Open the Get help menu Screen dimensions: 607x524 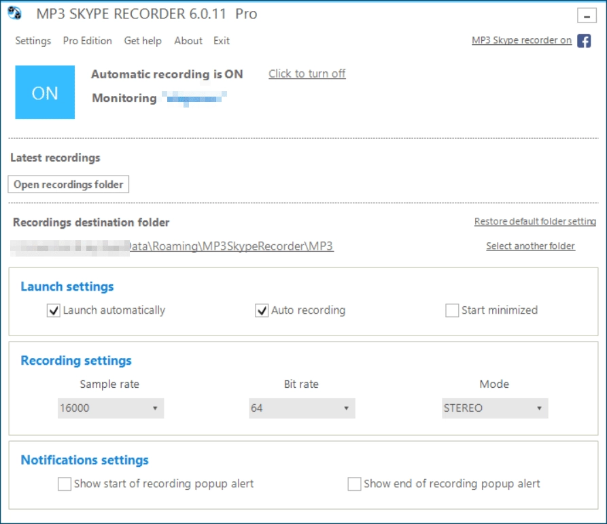[143, 41]
